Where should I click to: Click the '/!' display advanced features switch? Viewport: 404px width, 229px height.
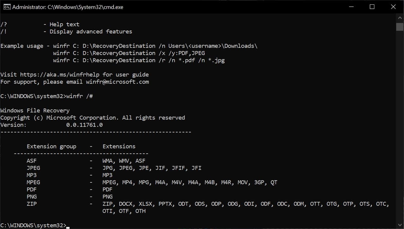click(3, 31)
